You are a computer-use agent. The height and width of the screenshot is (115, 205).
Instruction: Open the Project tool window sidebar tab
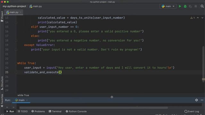2,16
